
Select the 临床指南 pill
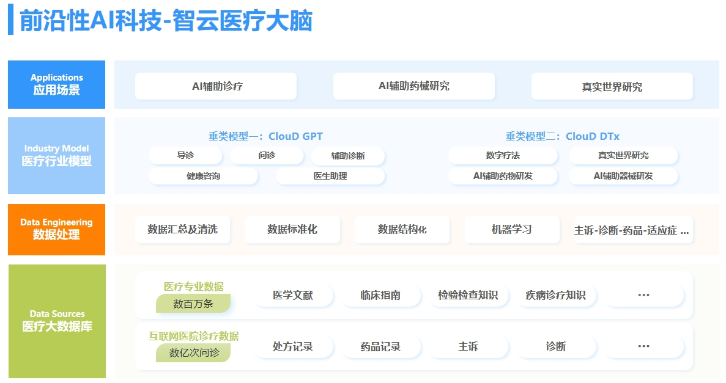click(x=380, y=295)
